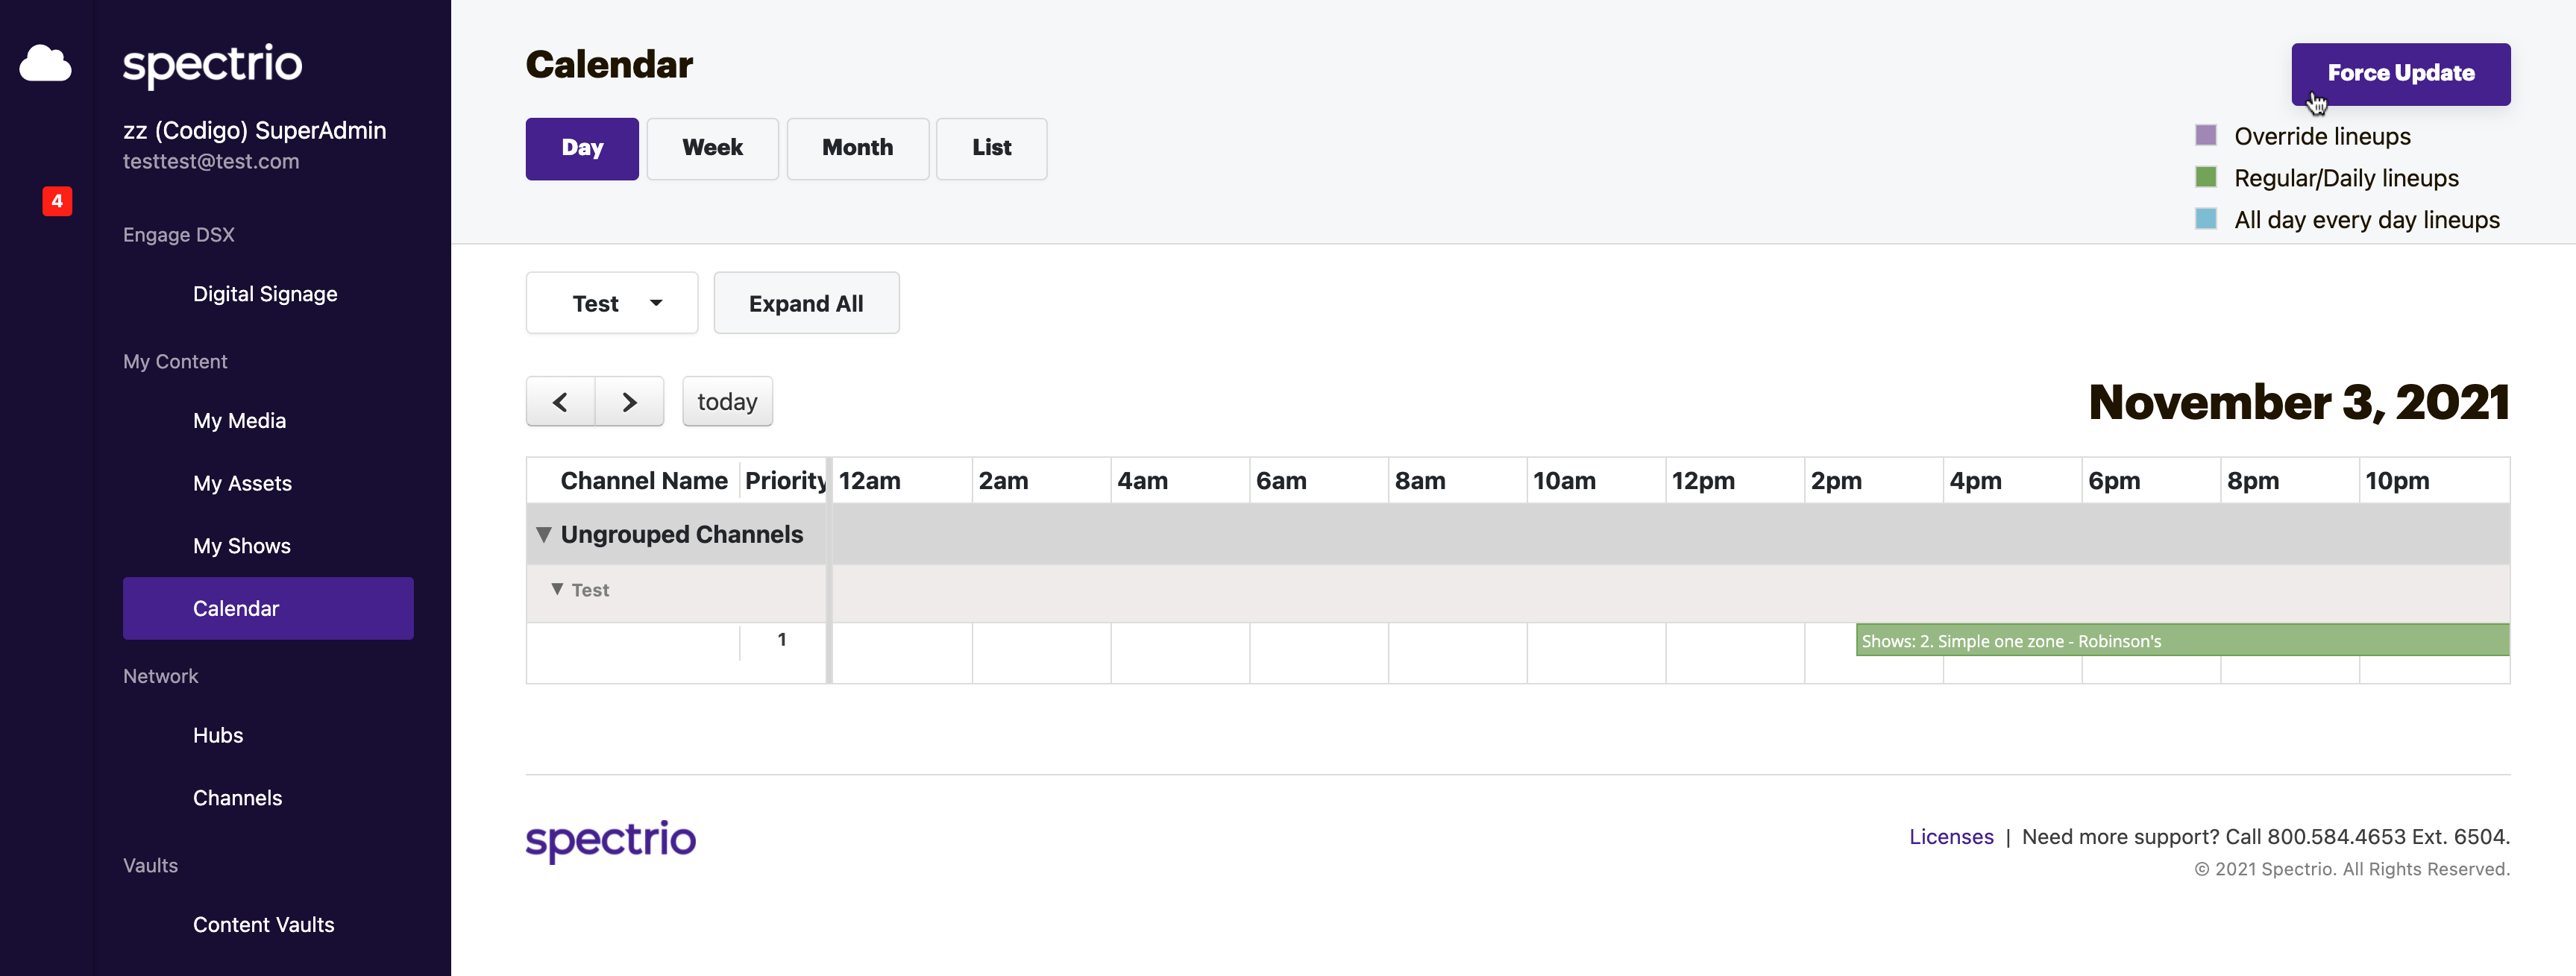Click the Regular/Daily lineups legend label
The image size is (2576, 976).
2346,178
